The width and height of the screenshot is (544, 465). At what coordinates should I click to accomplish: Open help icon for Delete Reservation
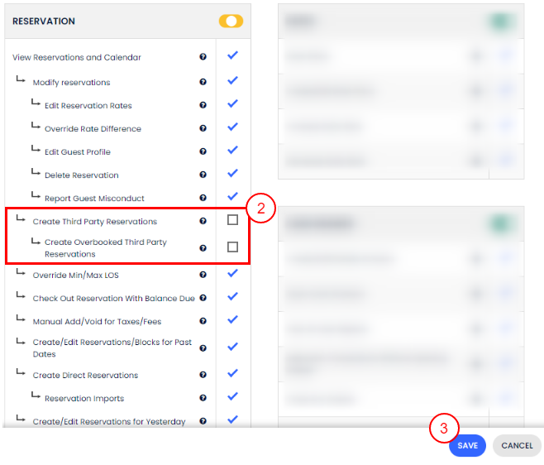pyautogui.click(x=203, y=175)
